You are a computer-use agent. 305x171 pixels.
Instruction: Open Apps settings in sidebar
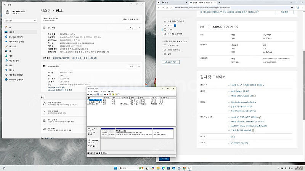click(21, 51)
